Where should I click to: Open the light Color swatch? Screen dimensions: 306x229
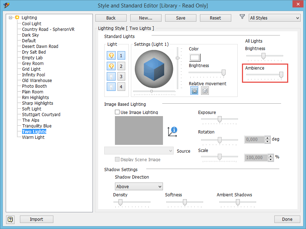[195, 58]
